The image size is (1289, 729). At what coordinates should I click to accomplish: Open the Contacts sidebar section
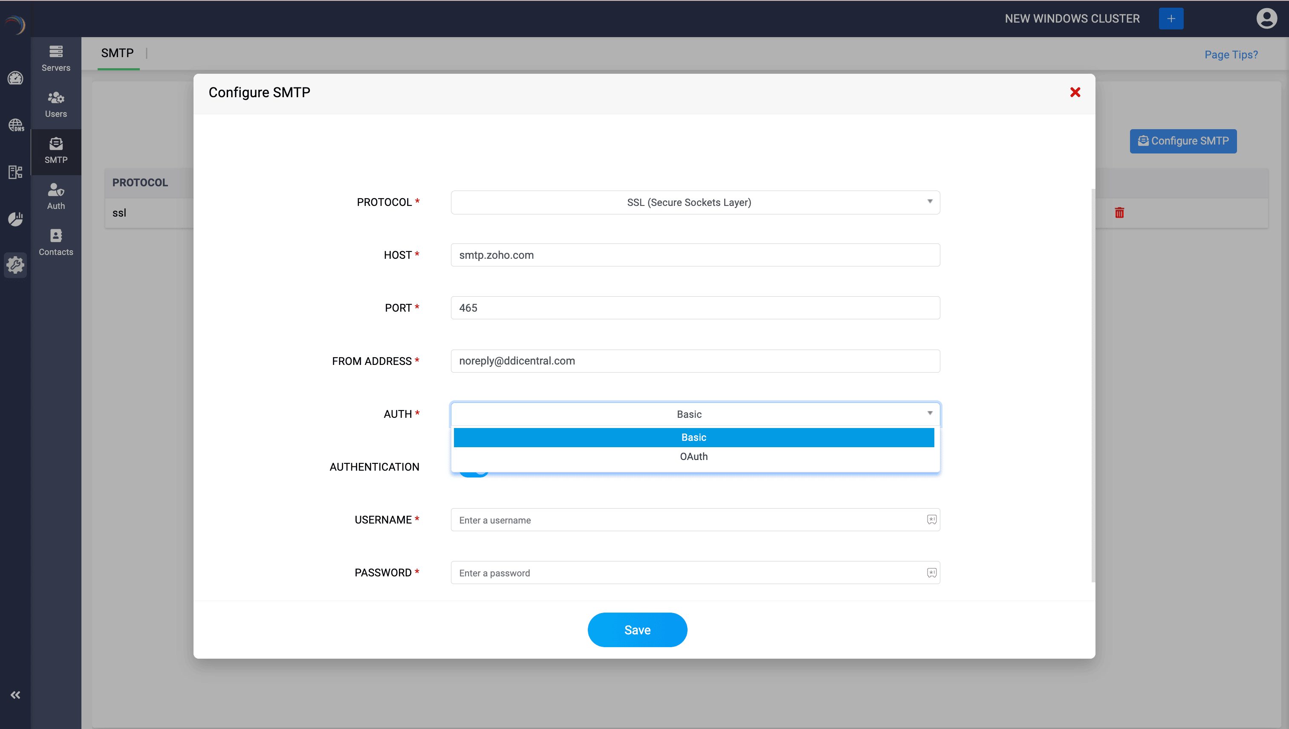[55, 243]
